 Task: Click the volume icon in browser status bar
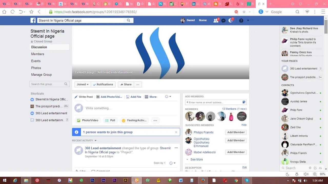click(x=306, y=174)
